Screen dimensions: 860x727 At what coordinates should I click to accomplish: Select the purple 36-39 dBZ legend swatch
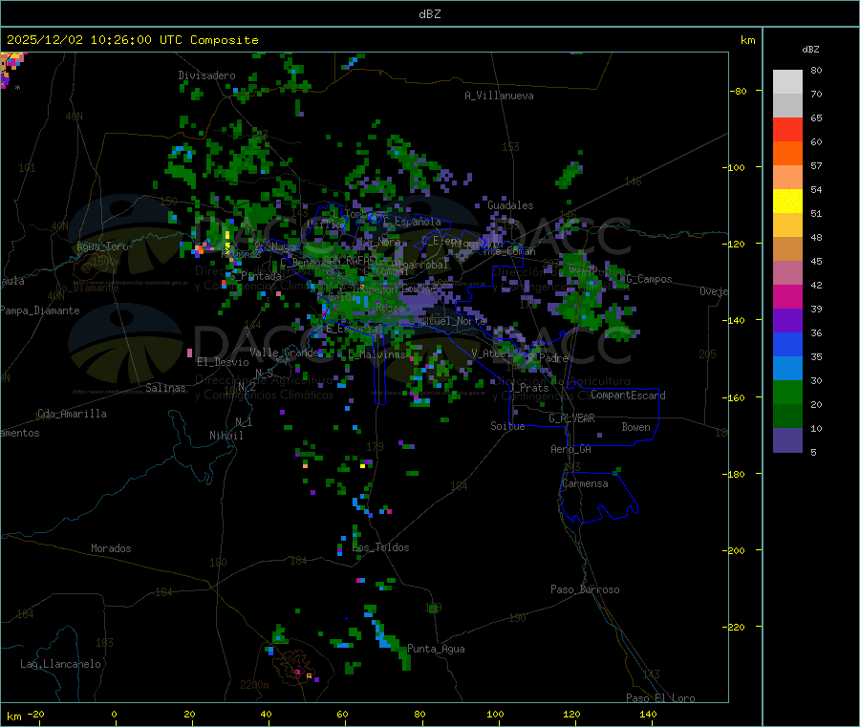coord(787,321)
